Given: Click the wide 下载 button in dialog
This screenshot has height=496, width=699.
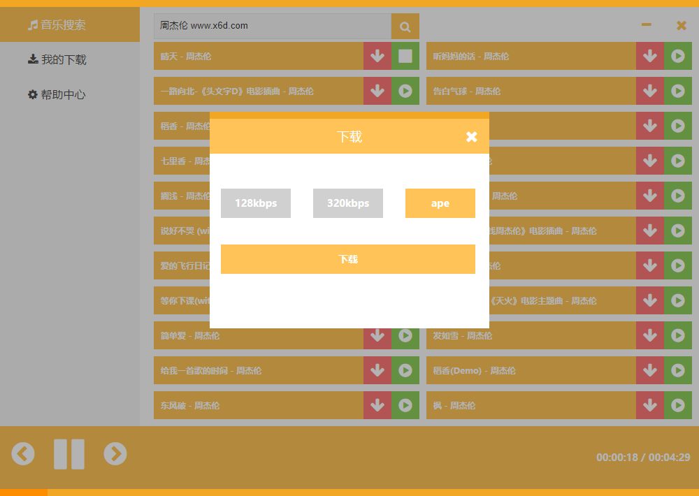Looking at the screenshot, I should [348, 259].
